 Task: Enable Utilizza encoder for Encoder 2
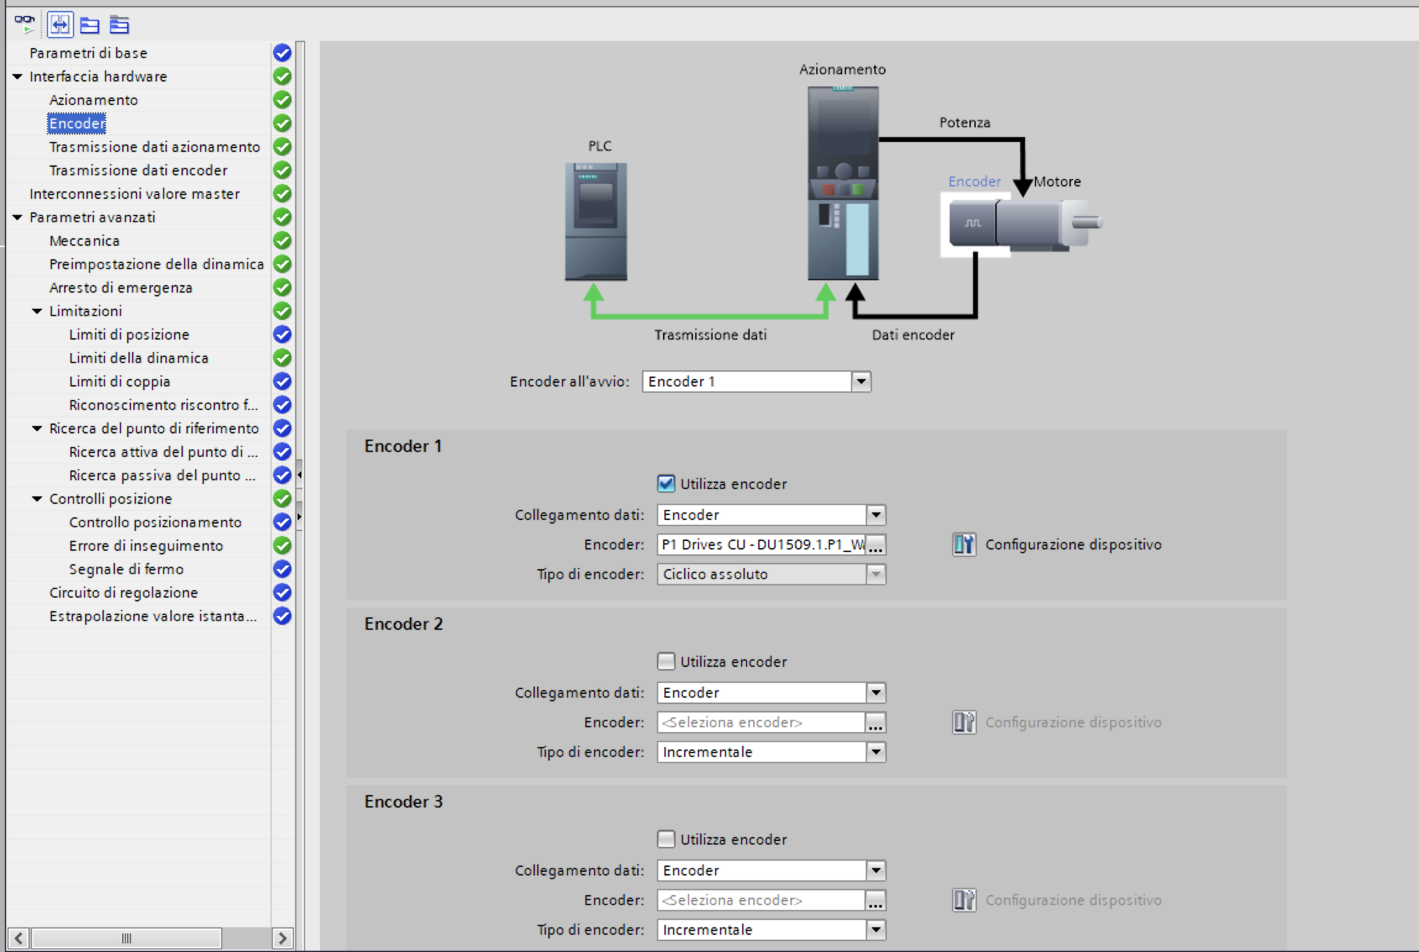coord(666,661)
